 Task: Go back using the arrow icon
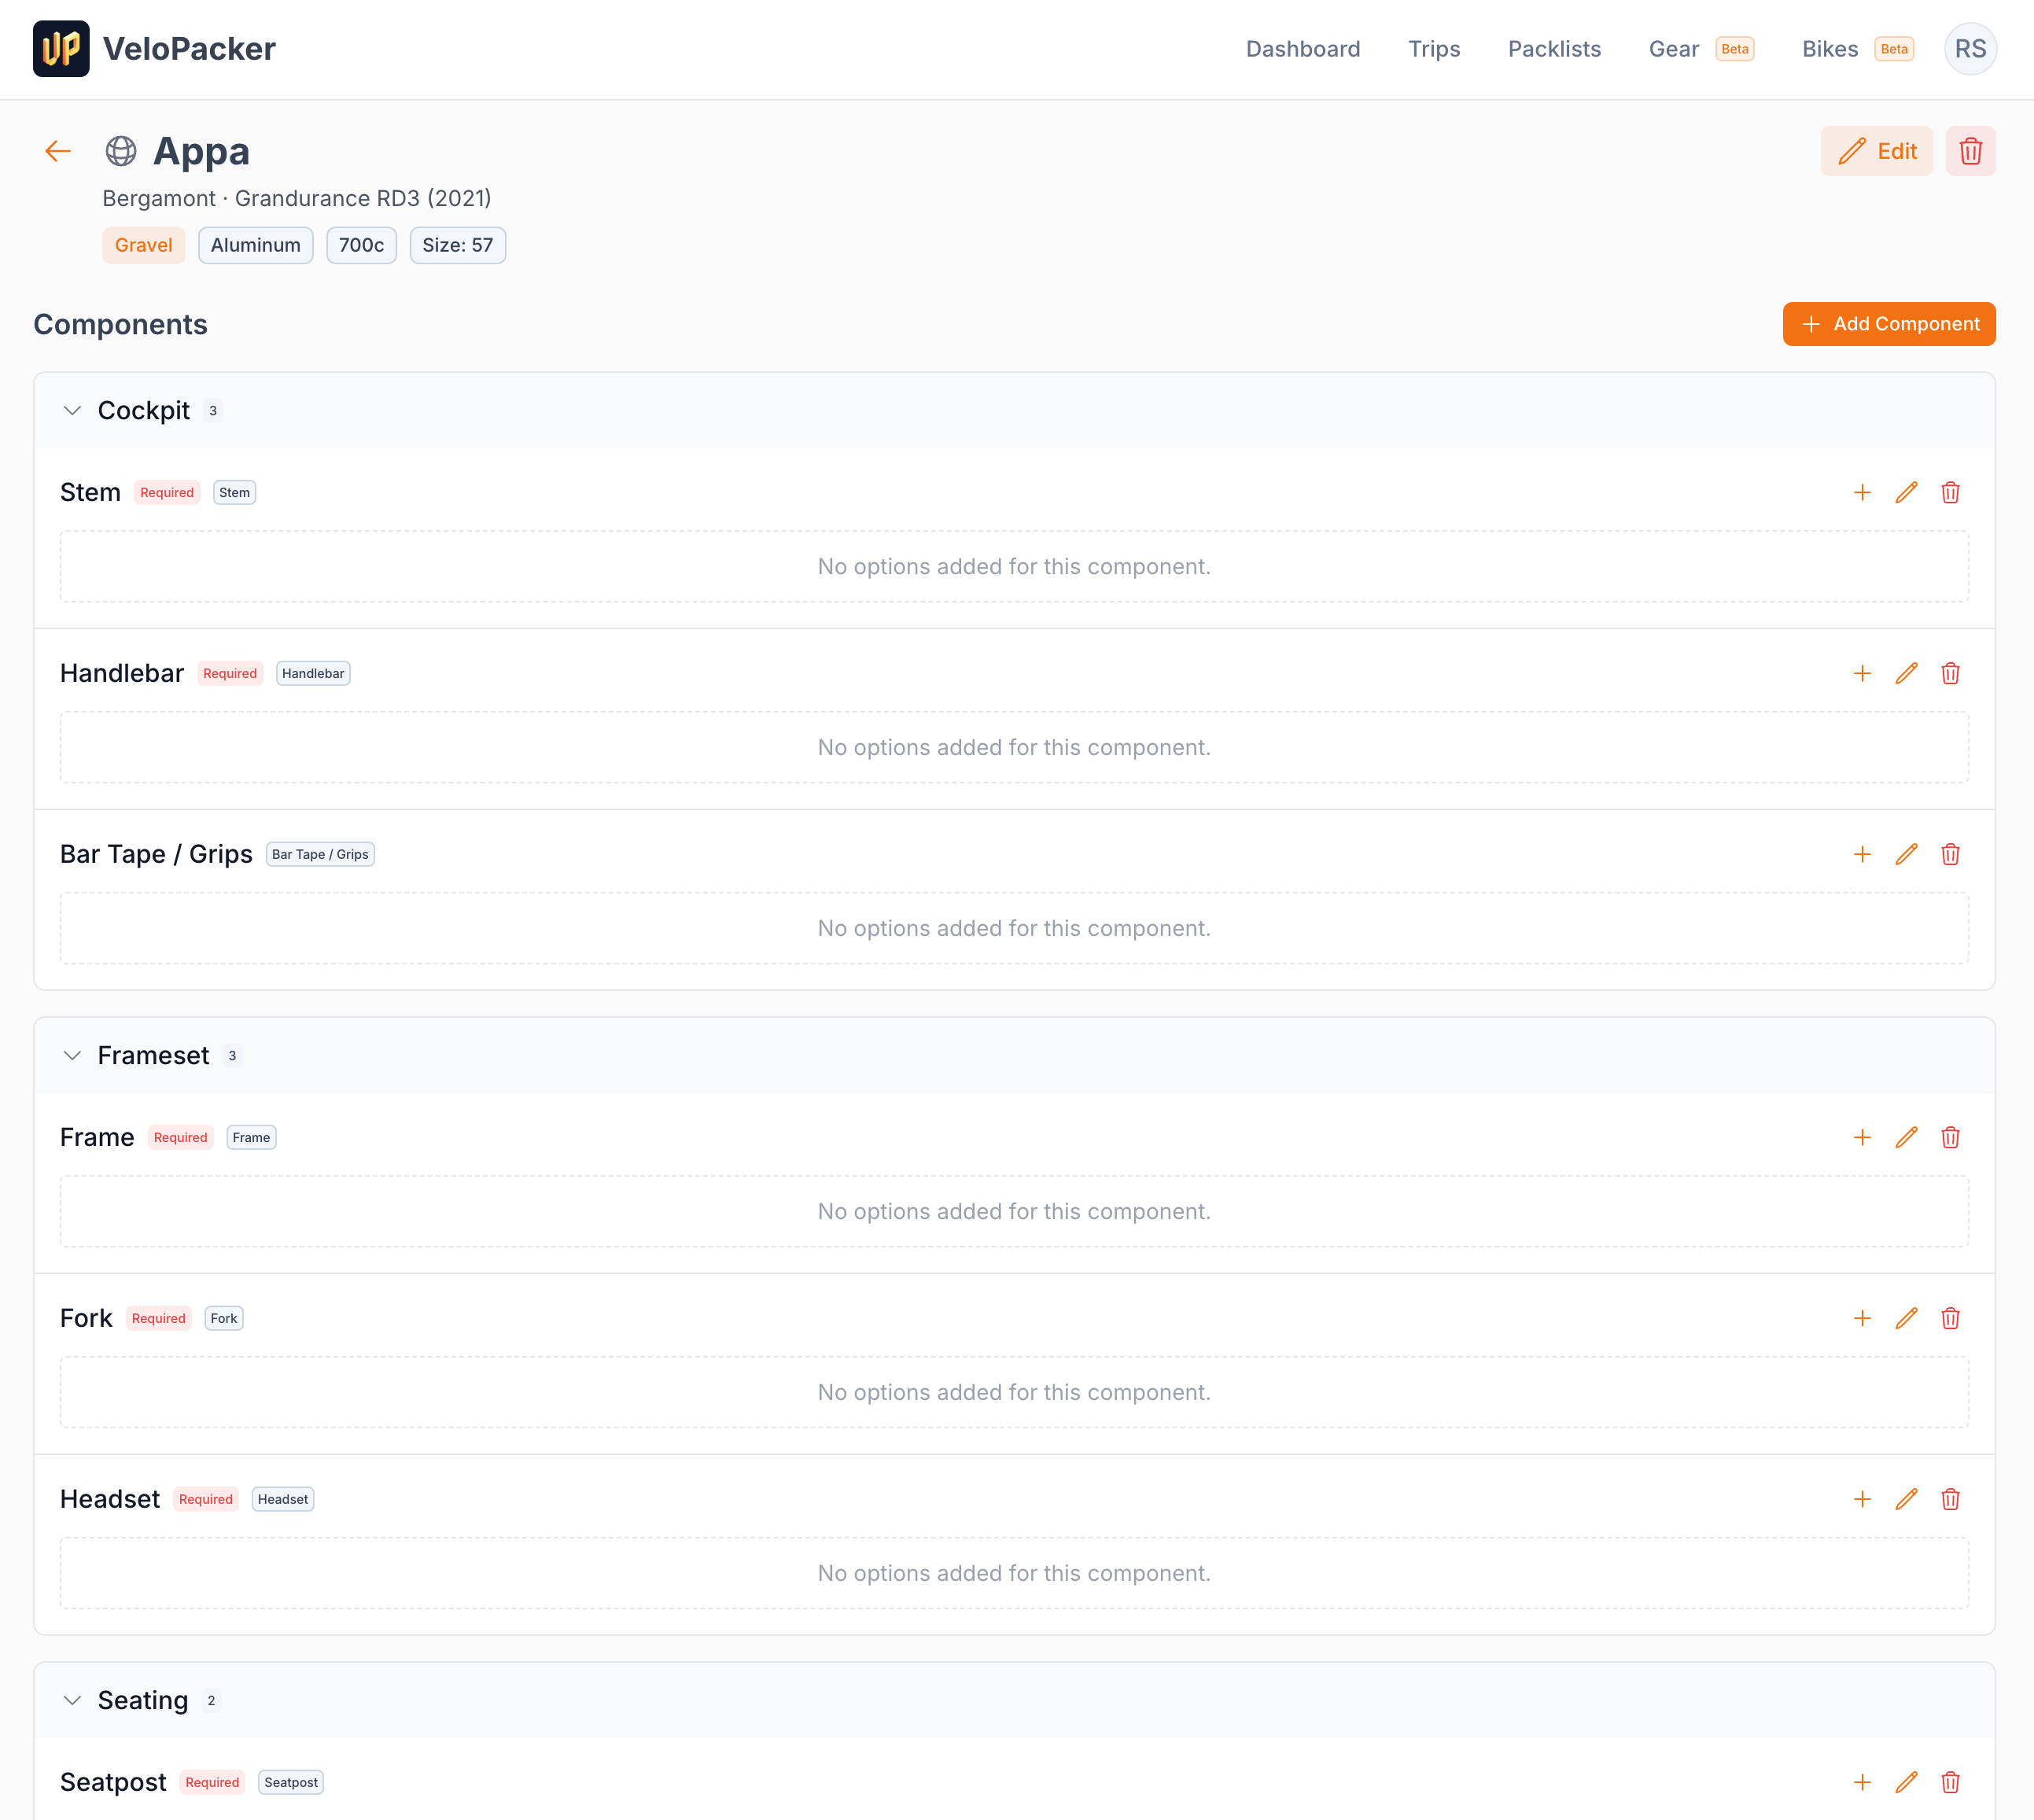pyautogui.click(x=57, y=151)
